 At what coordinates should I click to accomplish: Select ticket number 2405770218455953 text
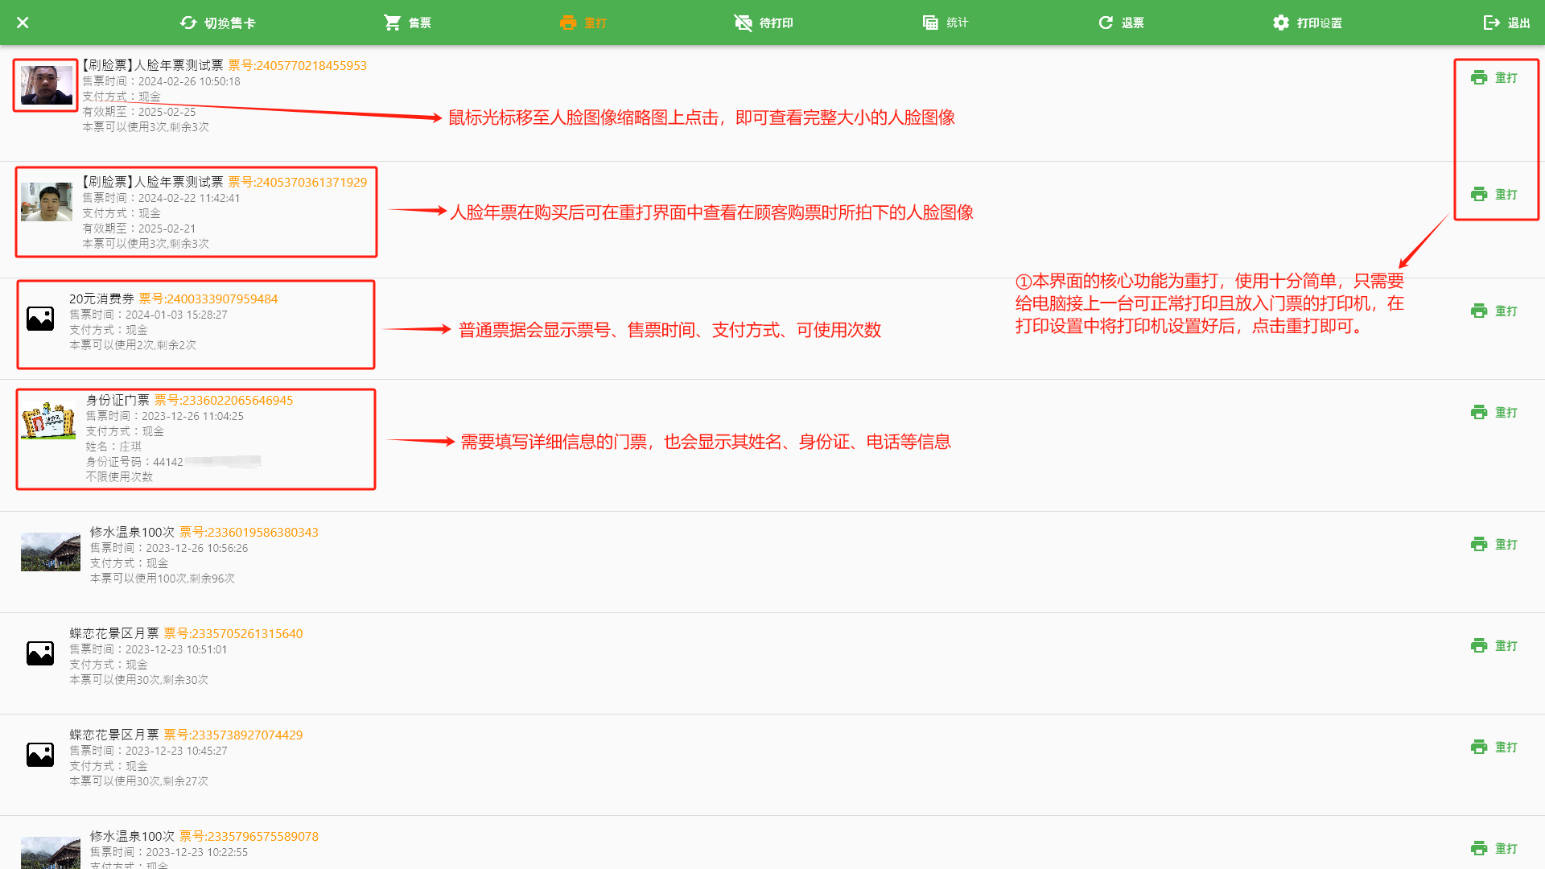(298, 66)
